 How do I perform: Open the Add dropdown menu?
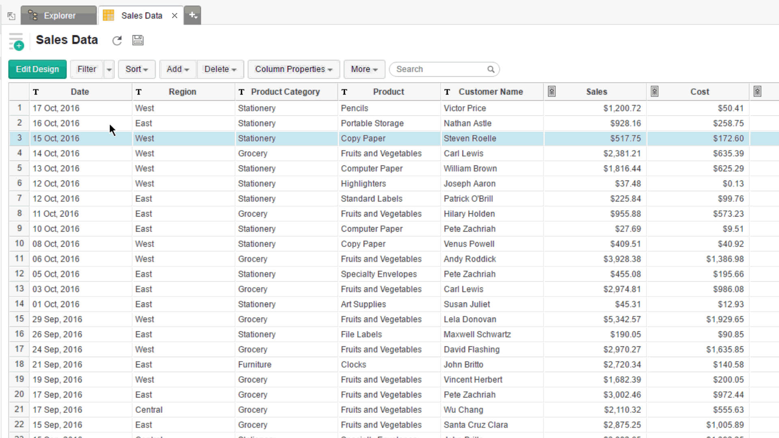pyautogui.click(x=178, y=69)
